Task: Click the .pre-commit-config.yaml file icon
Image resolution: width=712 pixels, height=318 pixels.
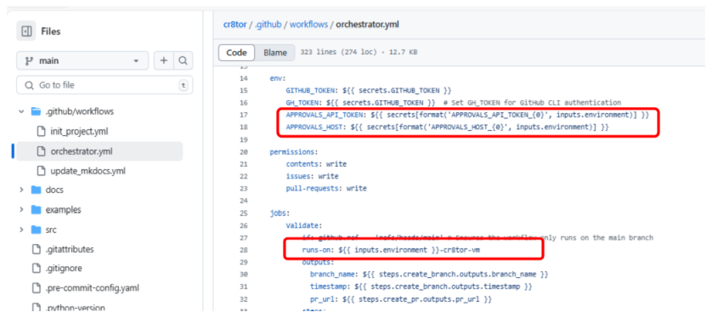Action: (x=36, y=288)
